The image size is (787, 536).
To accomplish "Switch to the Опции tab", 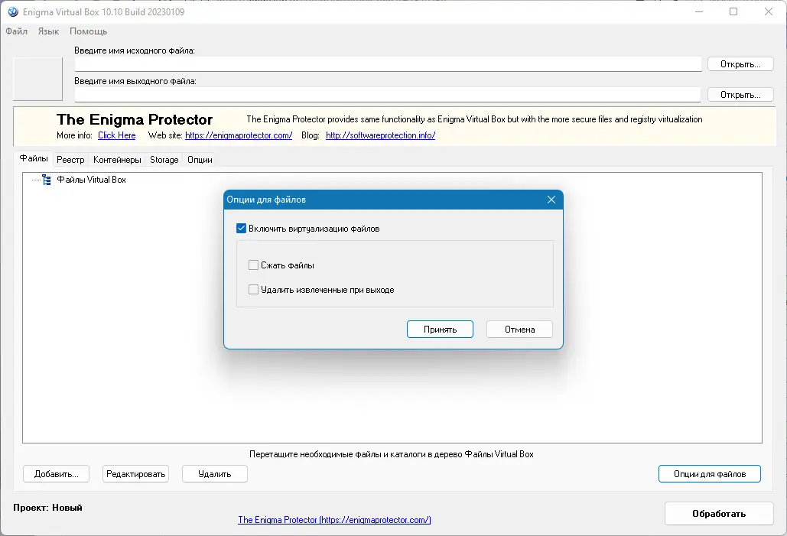I will (x=200, y=160).
